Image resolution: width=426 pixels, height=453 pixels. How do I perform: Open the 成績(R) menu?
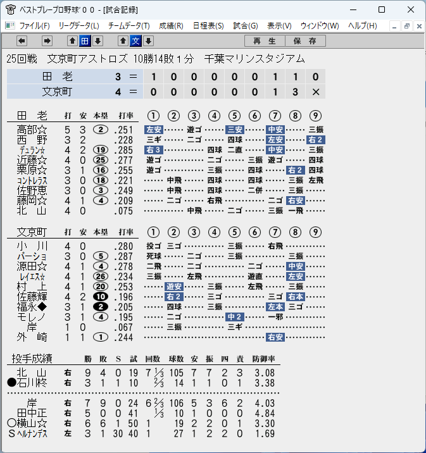[171, 26]
